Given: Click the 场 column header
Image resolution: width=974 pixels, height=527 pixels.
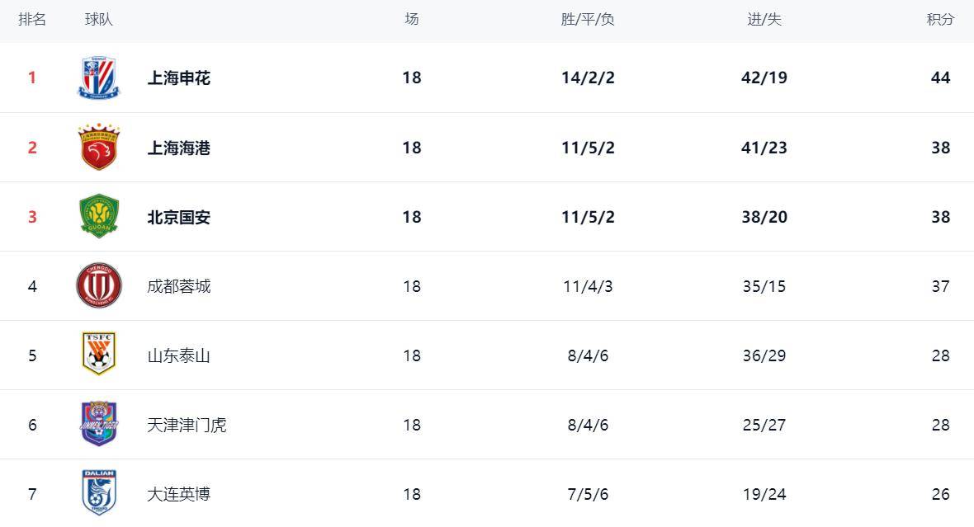Looking at the screenshot, I should pyautogui.click(x=412, y=20).
